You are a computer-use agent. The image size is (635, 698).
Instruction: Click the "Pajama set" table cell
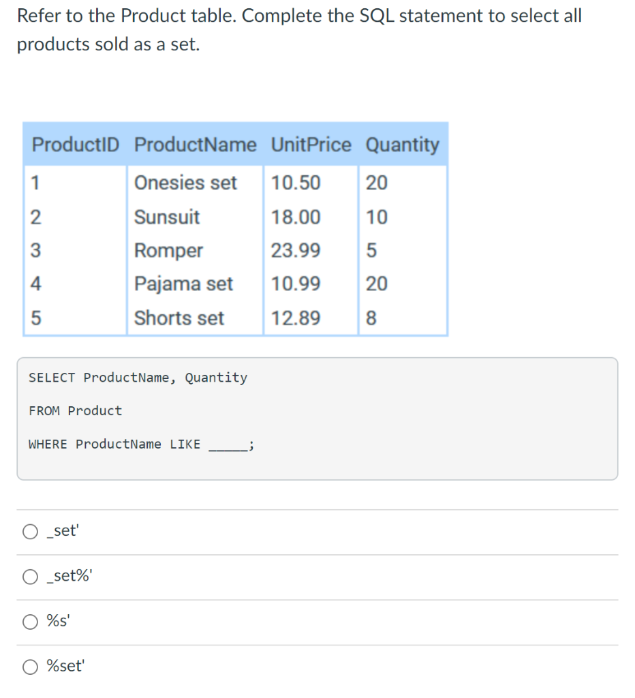(x=183, y=284)
